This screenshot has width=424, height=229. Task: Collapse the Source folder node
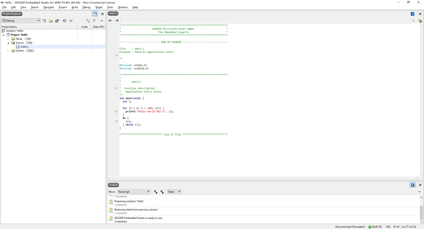(8, 43)
